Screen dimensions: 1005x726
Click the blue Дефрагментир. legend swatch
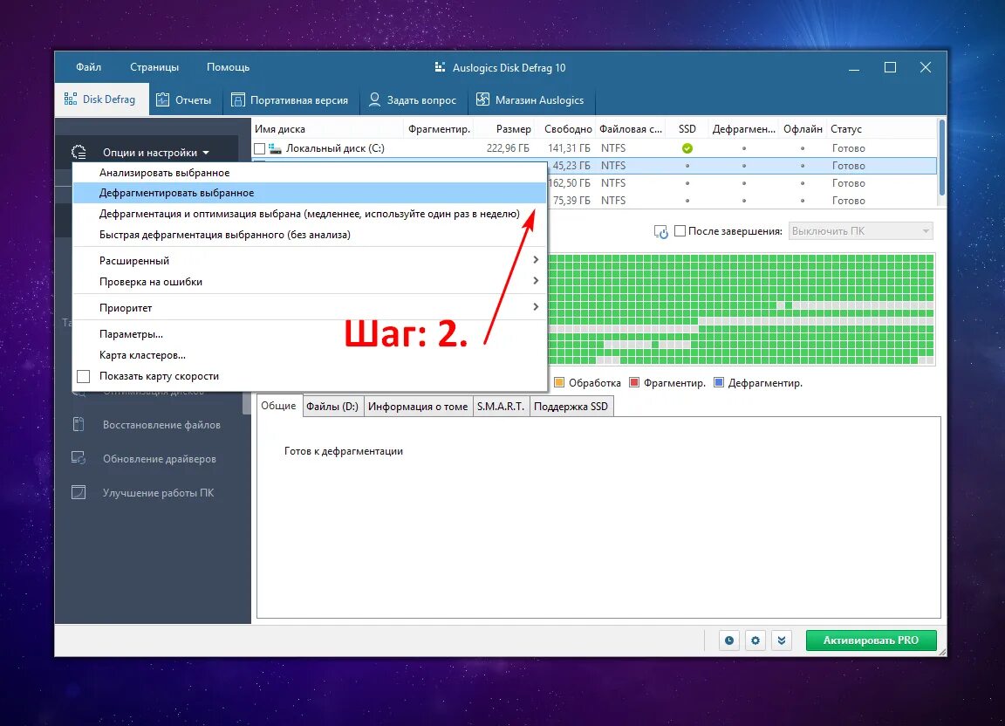coord(719,383)
